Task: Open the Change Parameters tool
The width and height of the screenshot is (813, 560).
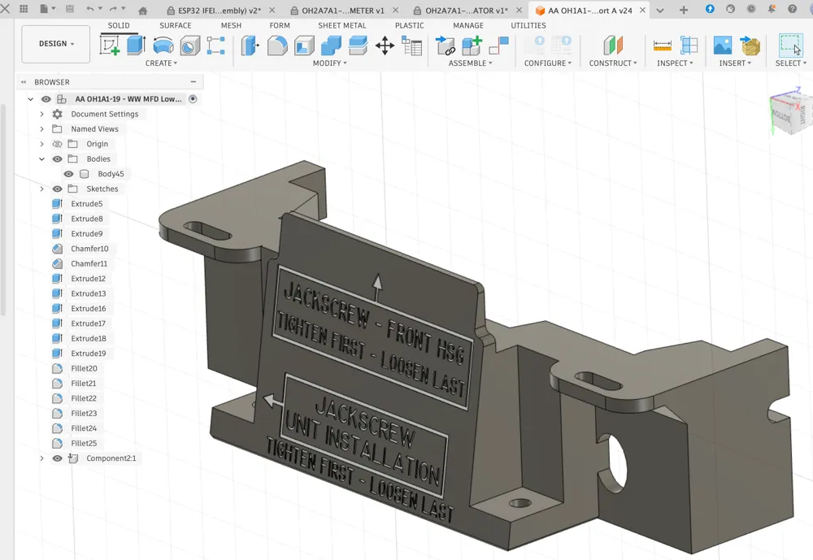Action: (x=412, y=46)
